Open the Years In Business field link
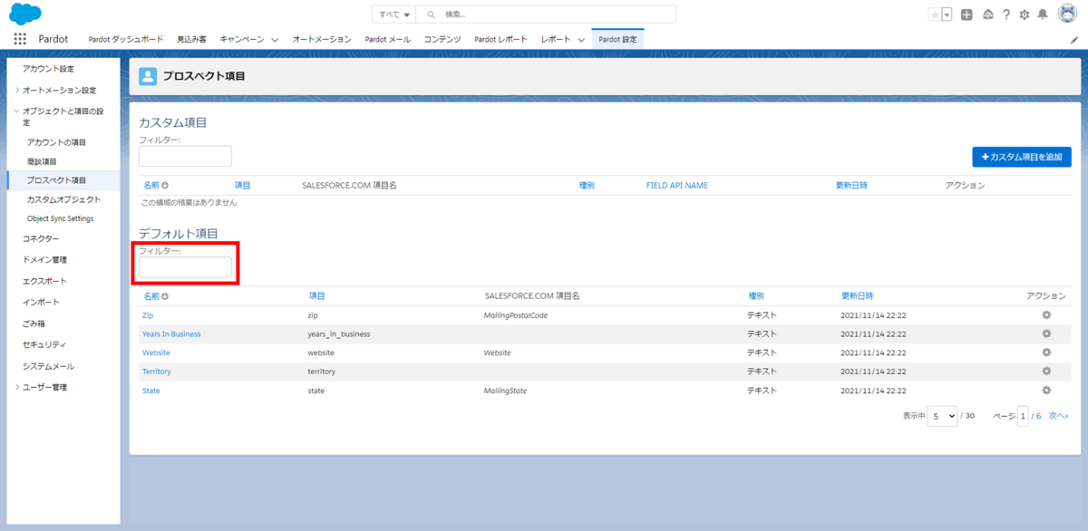This screenshot has width=1088, height=531. (171, 333)
